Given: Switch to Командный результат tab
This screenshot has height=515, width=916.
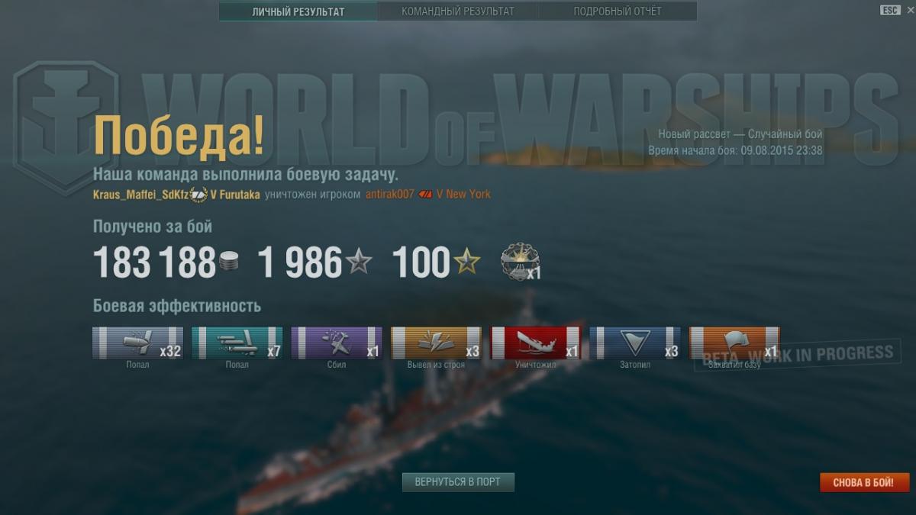Looking at the screenshot, I should click(x=458, y=11).
